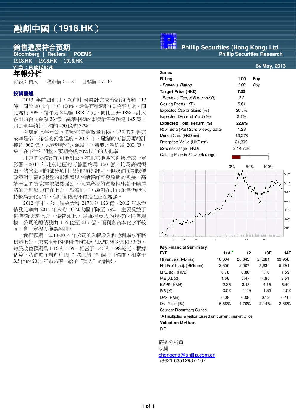Select Market Cap value 19,276
This screenshot has width=296, height=418.
[242, 136]
